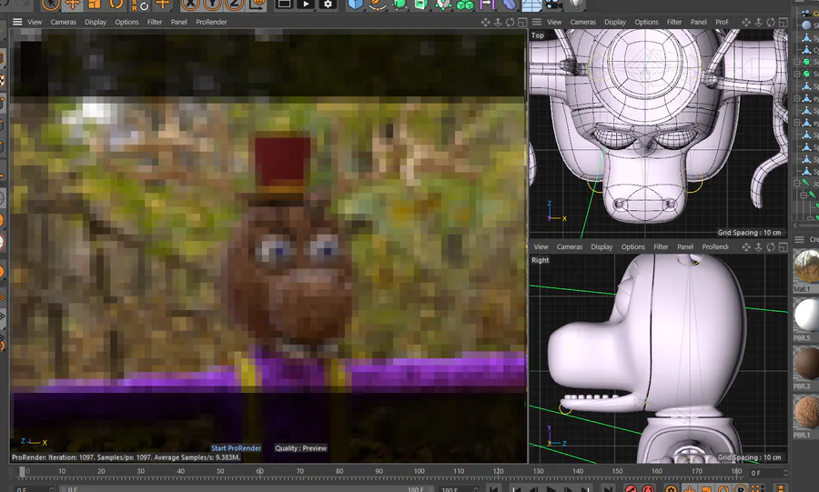Screen dimensions: 819x492
Task: Select the Mat.1 material thumbnail
Action: (806, 266)
